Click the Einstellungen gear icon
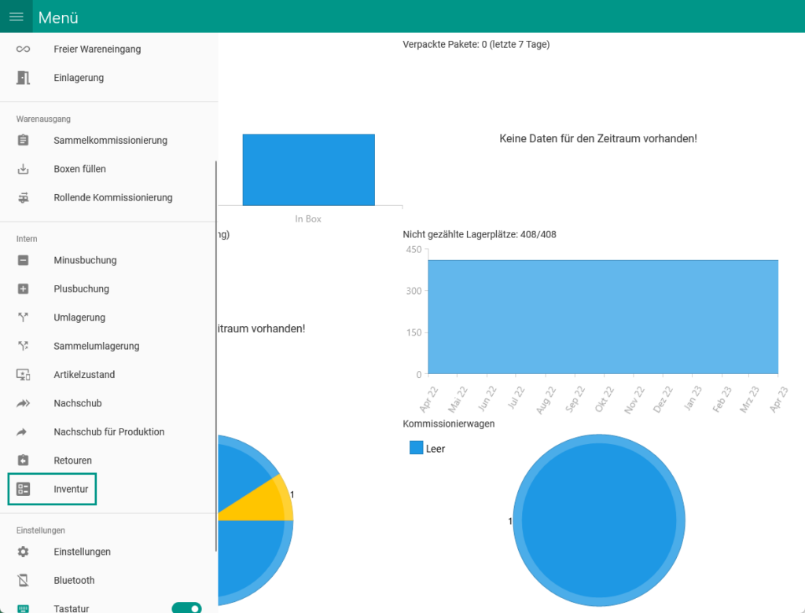The image size is (805, 613). (x=23, y=552)
